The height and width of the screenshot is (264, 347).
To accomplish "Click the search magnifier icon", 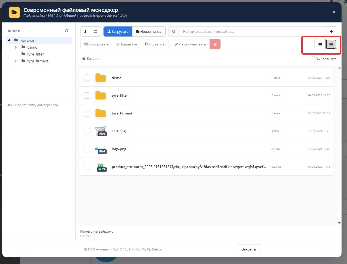I will 174,32.
